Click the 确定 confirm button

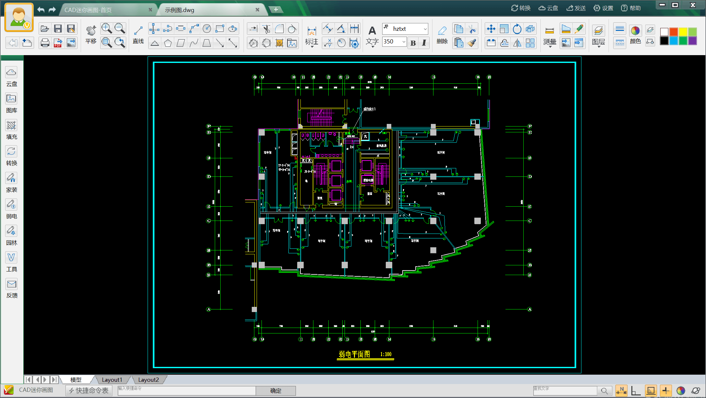coord(275,391)
